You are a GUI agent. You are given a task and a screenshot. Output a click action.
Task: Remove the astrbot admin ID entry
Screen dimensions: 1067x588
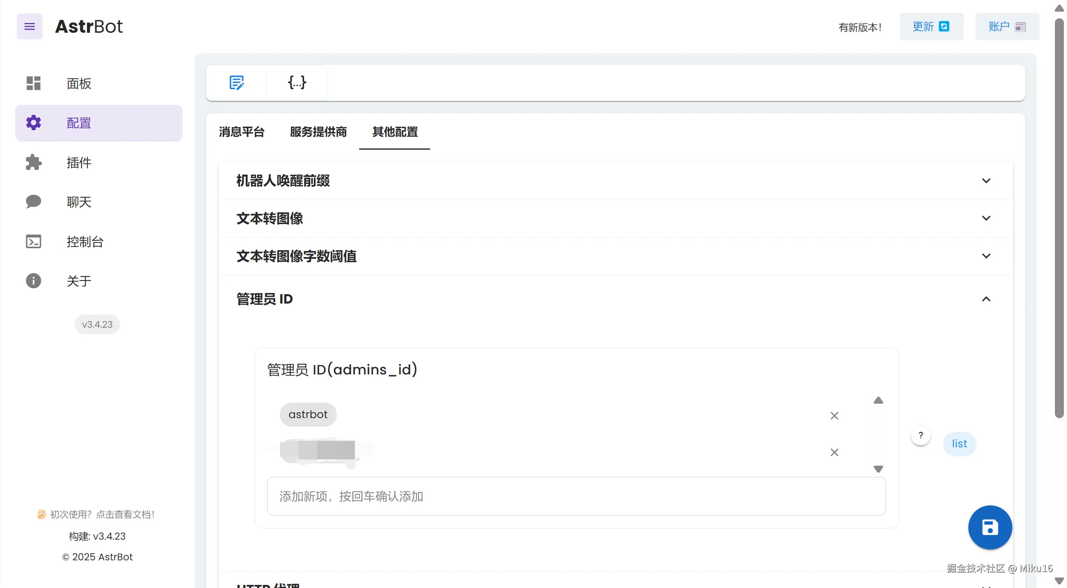834,415
